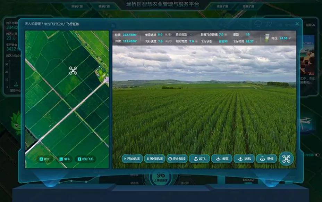Go to 制定飞行任务 breadcrumb link
Viewport: 322px width, 202px height.
point(54,24)
